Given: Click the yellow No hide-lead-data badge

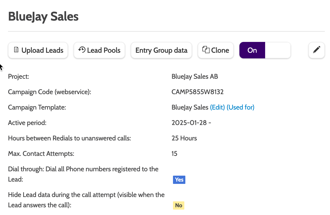Looking at the screenshot, I should pyautogui.click(x=179, y=205).
